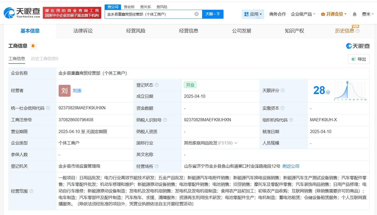Open the 费米 user menu
The width and height of the screenshot is (377, 215).
pyautogui.click(x=368, y=14)
